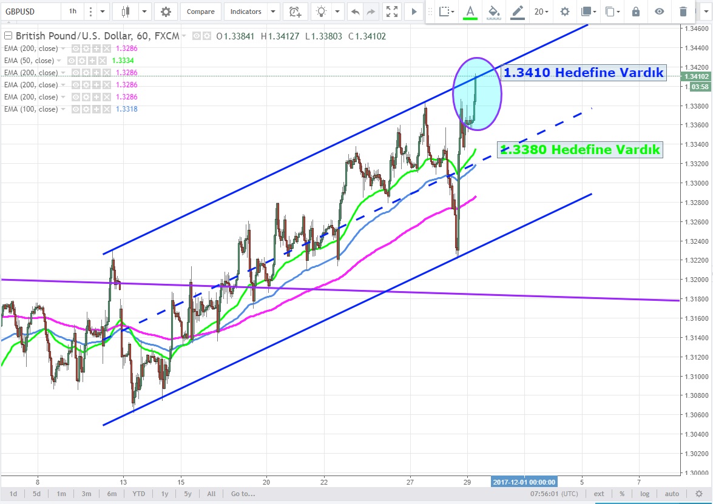The height and width of the screenshot is (504, 713).
Task: Enter fullscreen mode
Action: pos(392,12)
